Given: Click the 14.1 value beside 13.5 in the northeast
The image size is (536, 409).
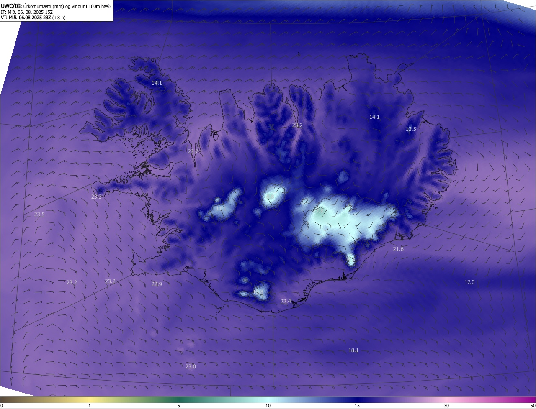Looking at the screenshot, I should (374, 117).
